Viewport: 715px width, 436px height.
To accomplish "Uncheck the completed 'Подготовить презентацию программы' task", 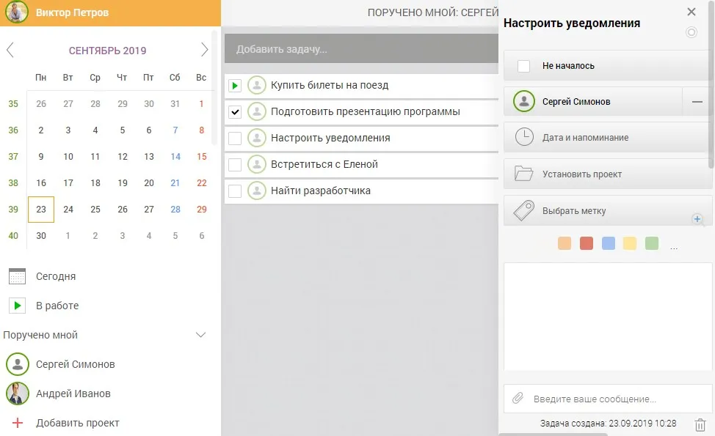I will pyautogui.click(x=236, y=113).
